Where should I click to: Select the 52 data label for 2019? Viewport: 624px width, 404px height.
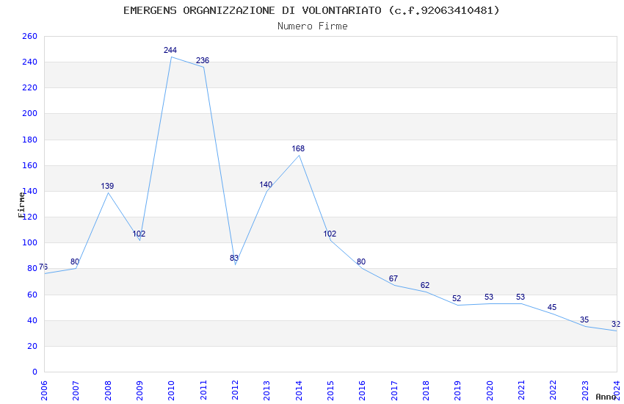click(457, 298)
